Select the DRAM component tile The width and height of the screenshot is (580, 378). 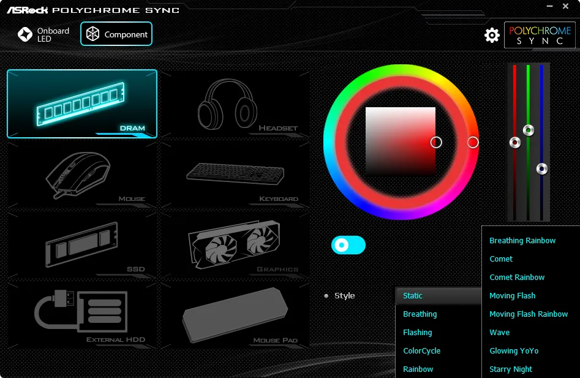click(82, 104)
